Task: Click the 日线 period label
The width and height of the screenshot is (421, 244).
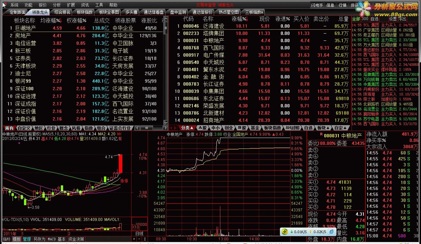Action: (x=139, y=233)
